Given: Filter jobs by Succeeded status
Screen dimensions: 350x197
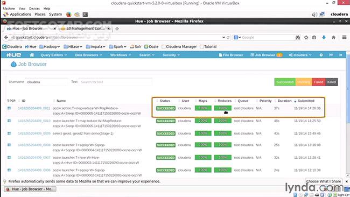Looking at the screenshot, I should point(285,82).
